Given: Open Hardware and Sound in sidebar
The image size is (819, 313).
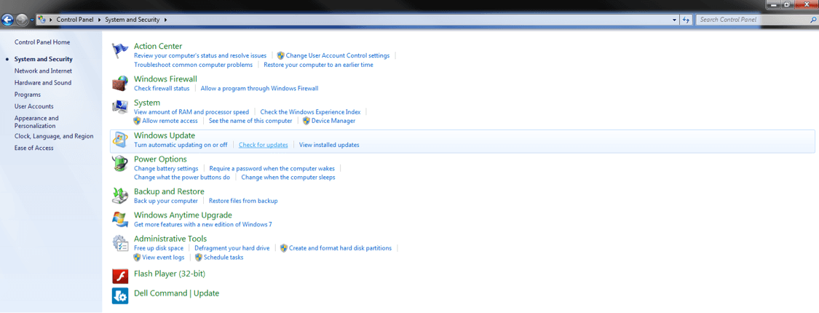Looking at the screenshot, I should pyautogui.click(x=43, y=82).
